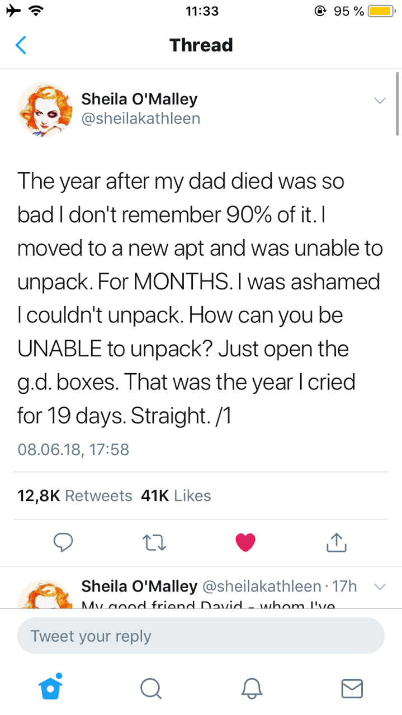The width and height of the screenshot is (402, 715).
Task: Open @sheilakathleen profile handle
Action: [x=141, y=118]
